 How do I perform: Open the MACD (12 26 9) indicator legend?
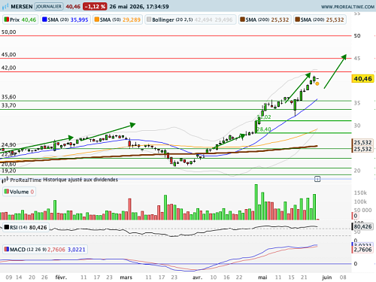pos(45,250)
